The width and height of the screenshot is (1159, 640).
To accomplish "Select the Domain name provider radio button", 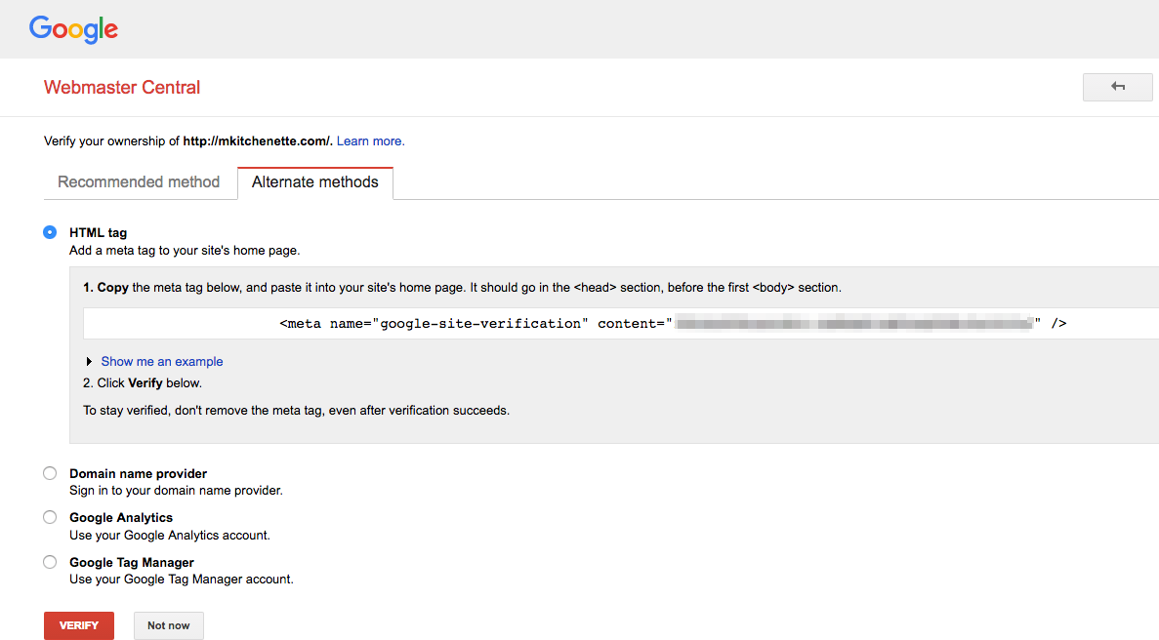I will (50, 473).
